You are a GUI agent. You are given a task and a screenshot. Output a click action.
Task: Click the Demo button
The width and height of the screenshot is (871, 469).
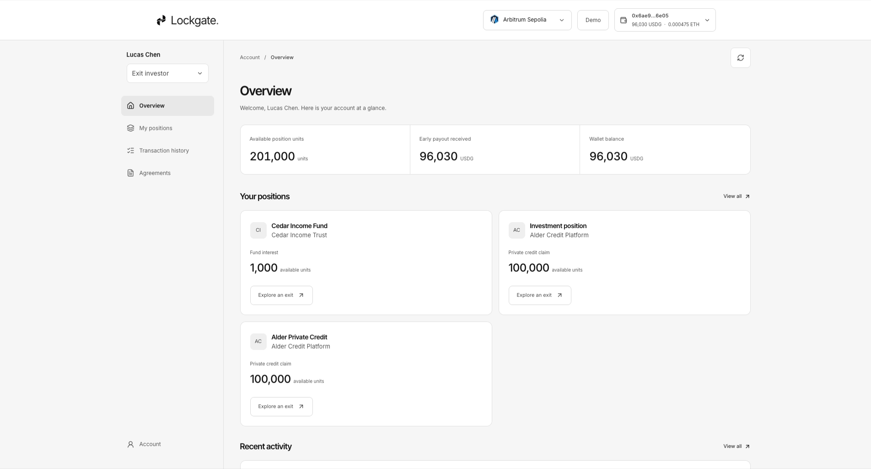[593, 20]
